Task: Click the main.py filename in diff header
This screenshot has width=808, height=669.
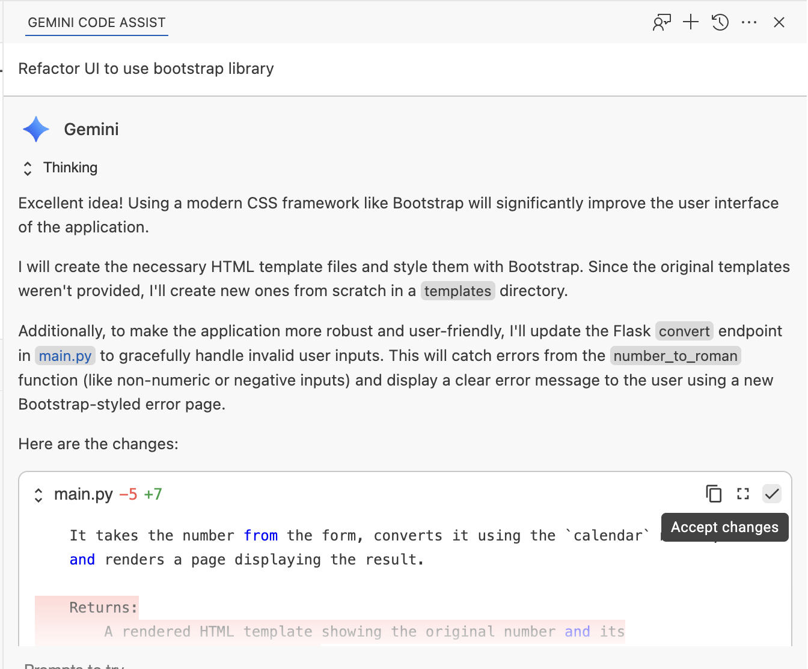Action: (84, 494)
